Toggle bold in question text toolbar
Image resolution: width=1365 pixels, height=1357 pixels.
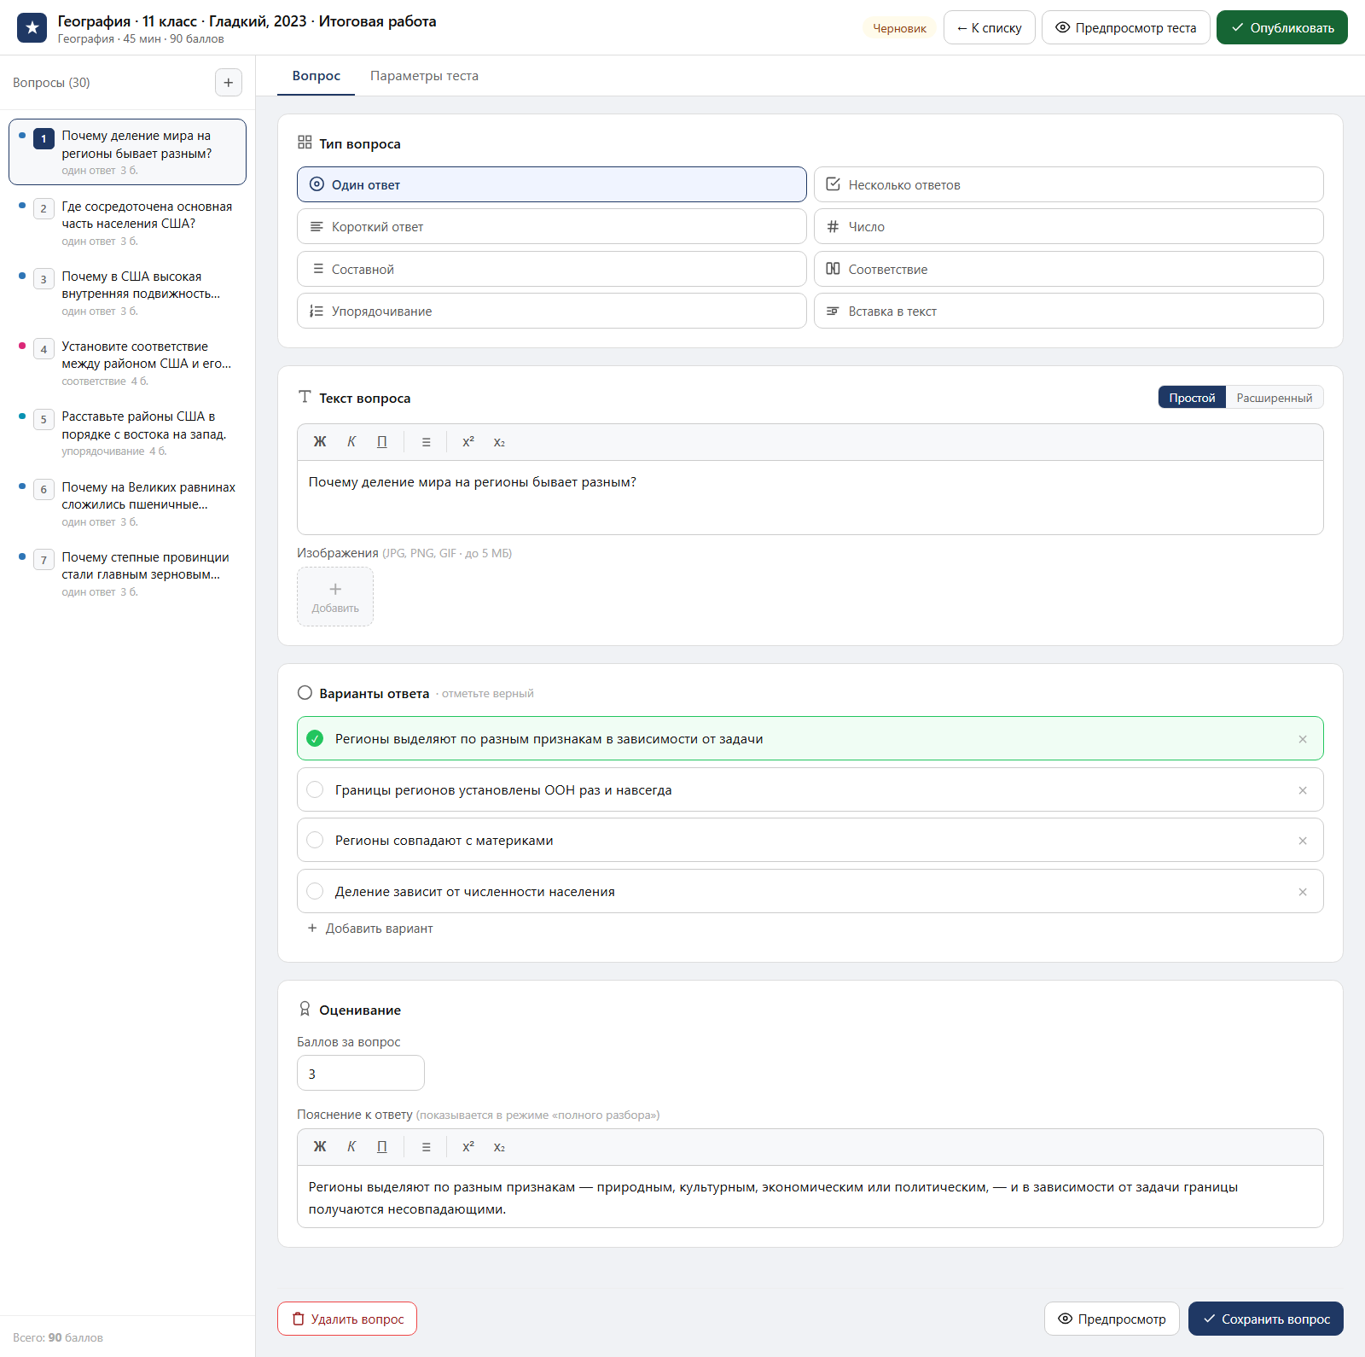pyautogui.click(x=320, y=442)
